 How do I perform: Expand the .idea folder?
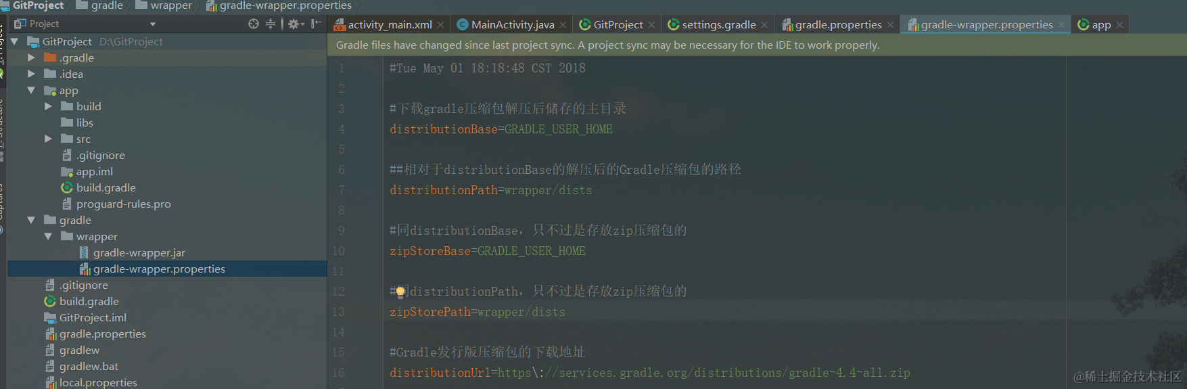[31, 74]
